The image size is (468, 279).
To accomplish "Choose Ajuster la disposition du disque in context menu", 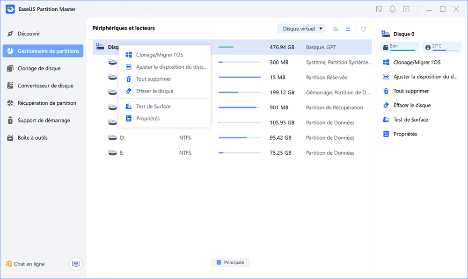I will coord(164,67).
